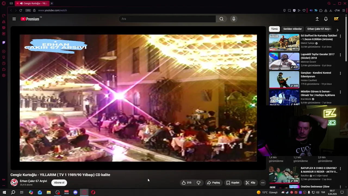Open sidebar settings gear icon
348x196 pixels.
click(4, 75)
